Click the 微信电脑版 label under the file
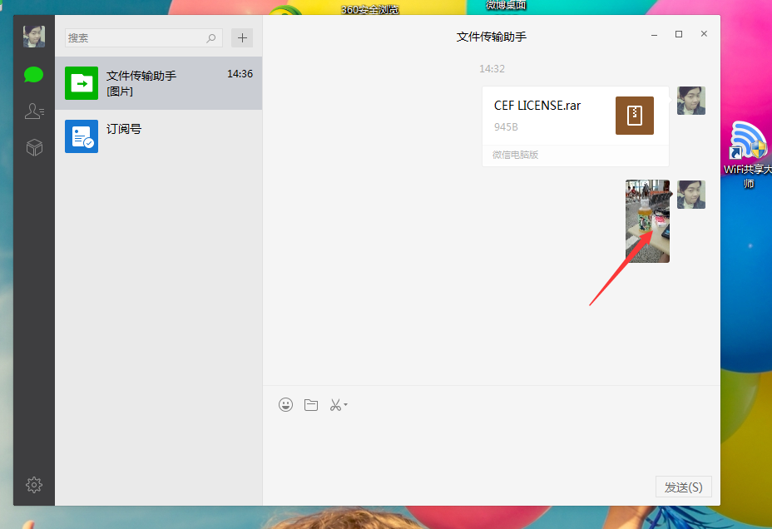 [x=516, y=155]
